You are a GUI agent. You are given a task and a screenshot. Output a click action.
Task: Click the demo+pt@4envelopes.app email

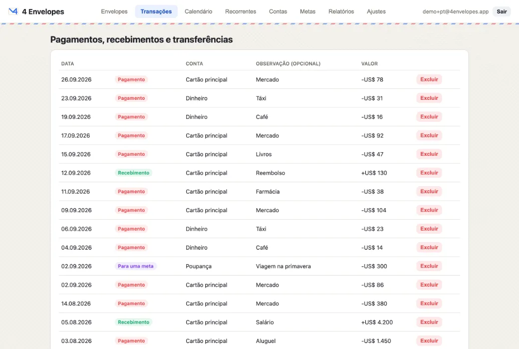click(455, 11)
